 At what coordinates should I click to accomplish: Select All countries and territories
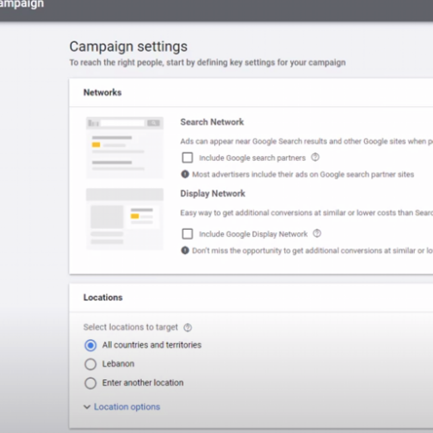(90, 345)
